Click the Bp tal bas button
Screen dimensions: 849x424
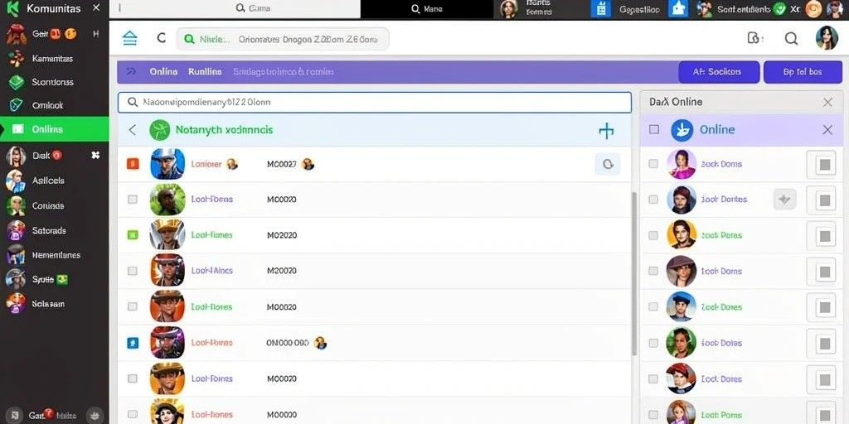(803, 72)
